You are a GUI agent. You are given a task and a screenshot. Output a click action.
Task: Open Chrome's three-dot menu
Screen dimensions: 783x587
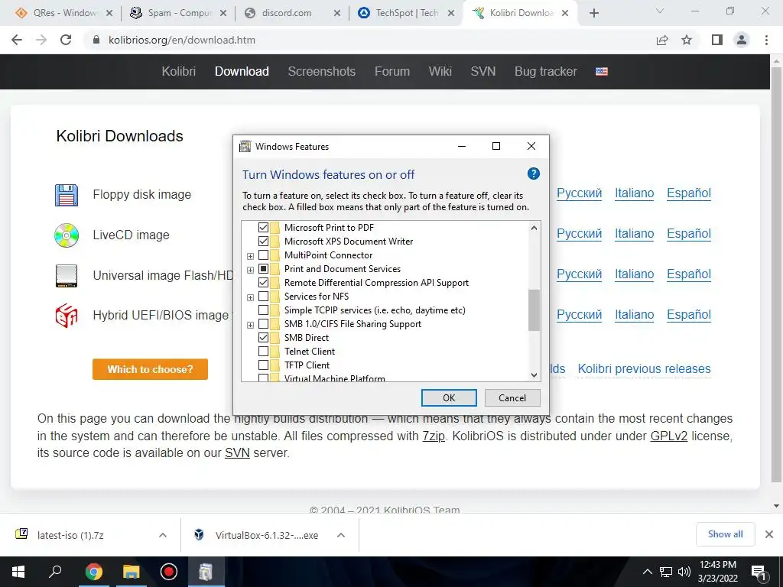coord(766,40)
